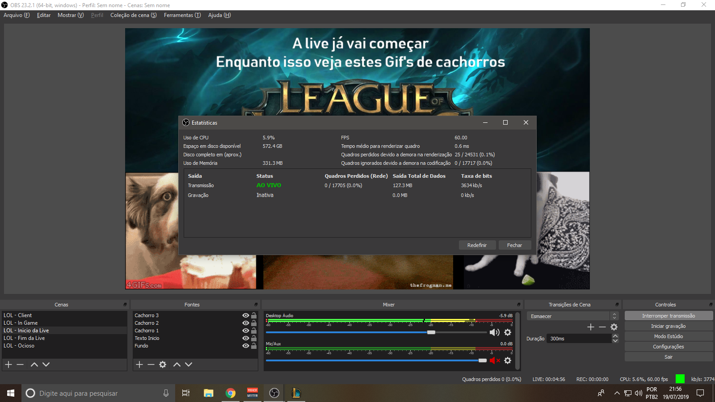Click Interromper transmissão button
The image size is (715, 402).
tap(669, 316)
